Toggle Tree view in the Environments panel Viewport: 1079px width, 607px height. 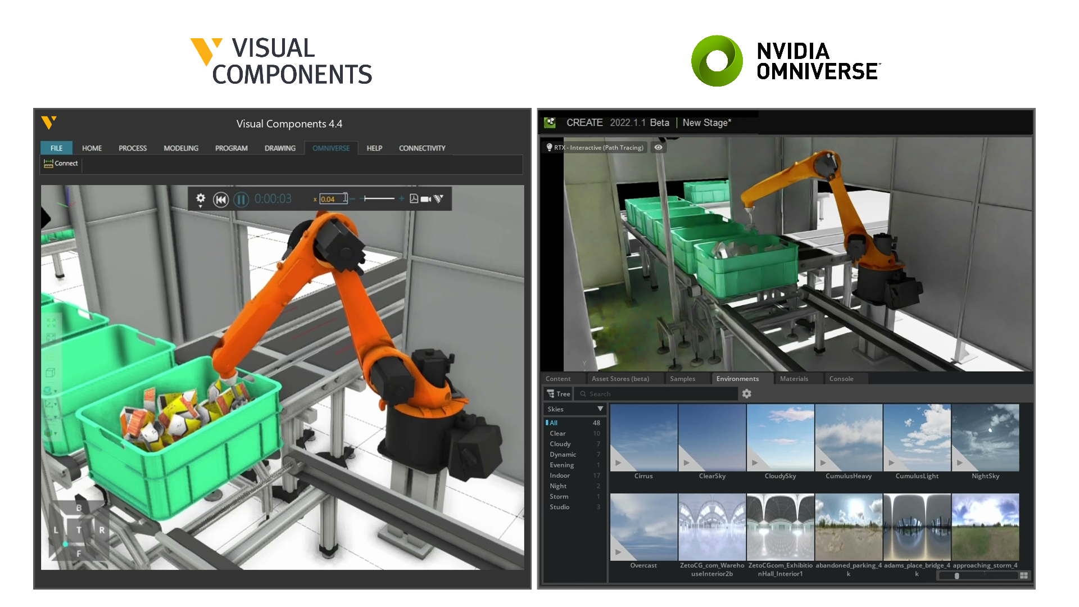pos(557,393)
